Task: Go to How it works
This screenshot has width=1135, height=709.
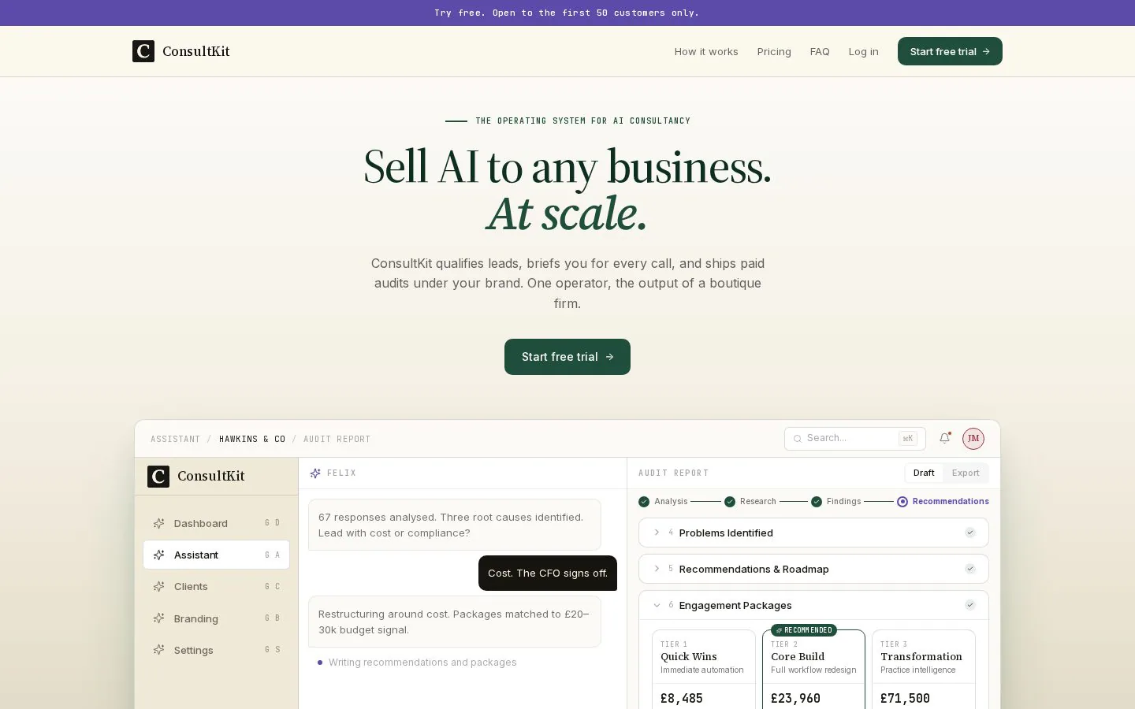Action: 706,51
